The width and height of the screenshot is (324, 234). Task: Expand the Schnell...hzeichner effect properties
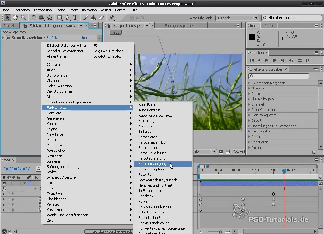3,38
